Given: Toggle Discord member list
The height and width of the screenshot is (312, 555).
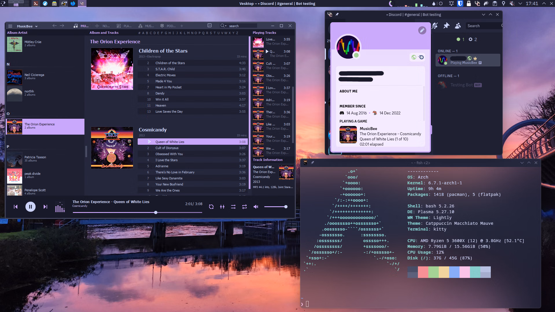Looking at the screenshot, I should (x=458, y=26).
